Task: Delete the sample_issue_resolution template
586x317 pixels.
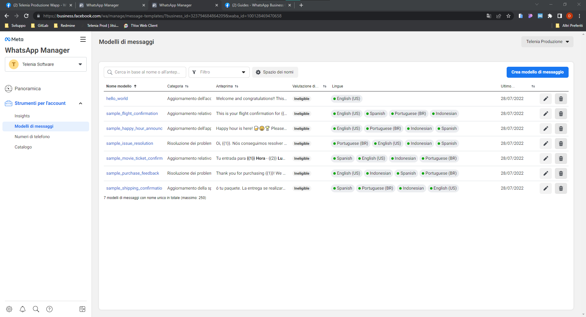Action: click(561, 144)
